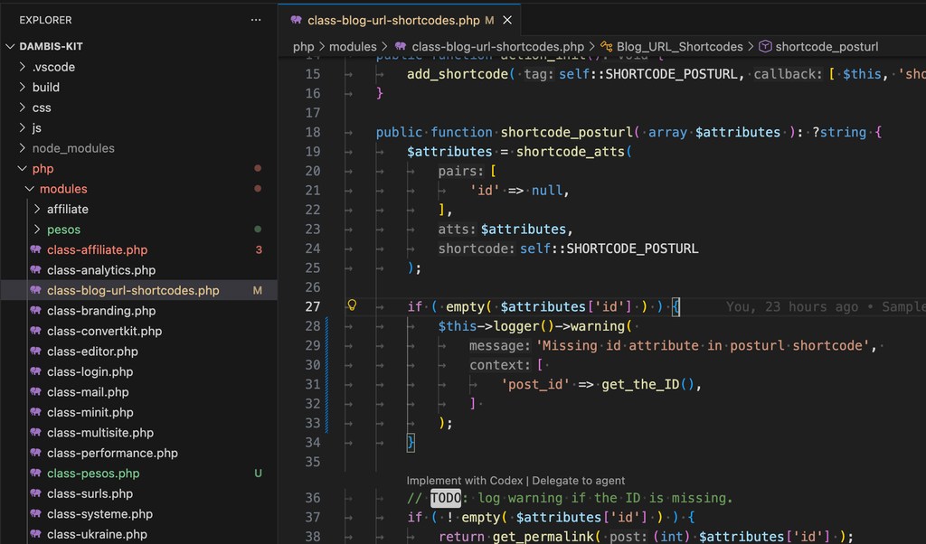This screenshot has height=544, width=926.
Task: Click the modules breadcrumb segment
Action: tap(353, 47)
